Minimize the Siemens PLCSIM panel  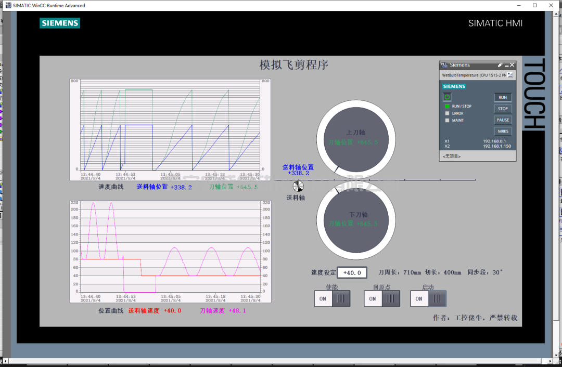tap(506, 65)
